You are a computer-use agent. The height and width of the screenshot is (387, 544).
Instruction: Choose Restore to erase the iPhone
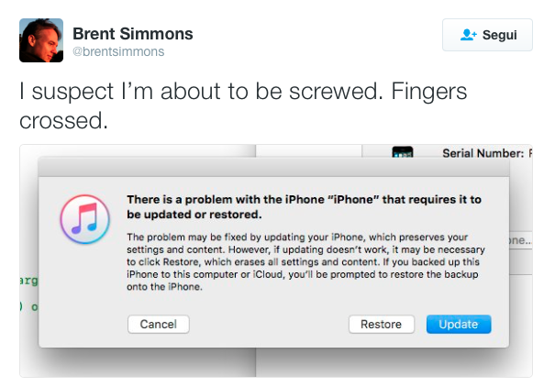coord(382,325)
